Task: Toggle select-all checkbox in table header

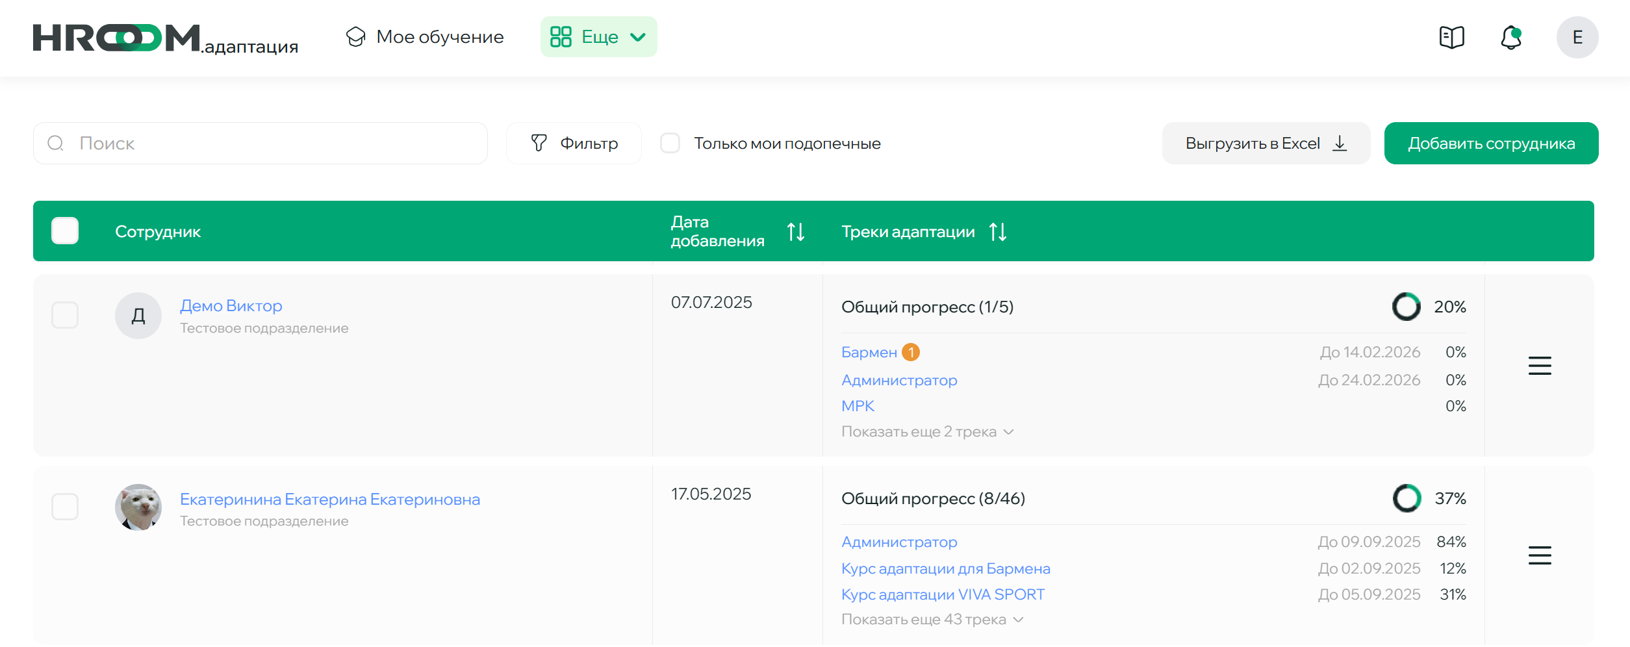Action: click(x=65, y=231)
